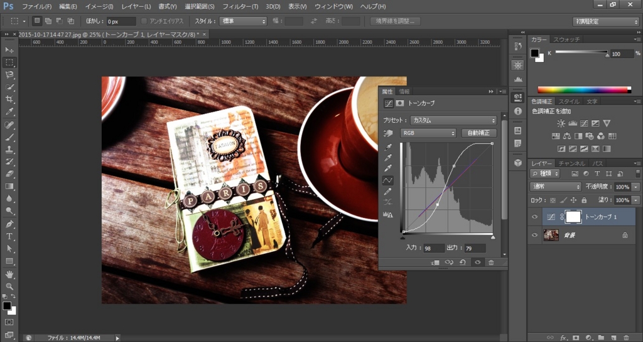
Task: Toggle lock all in Layers panel
Action: [583, 200]
